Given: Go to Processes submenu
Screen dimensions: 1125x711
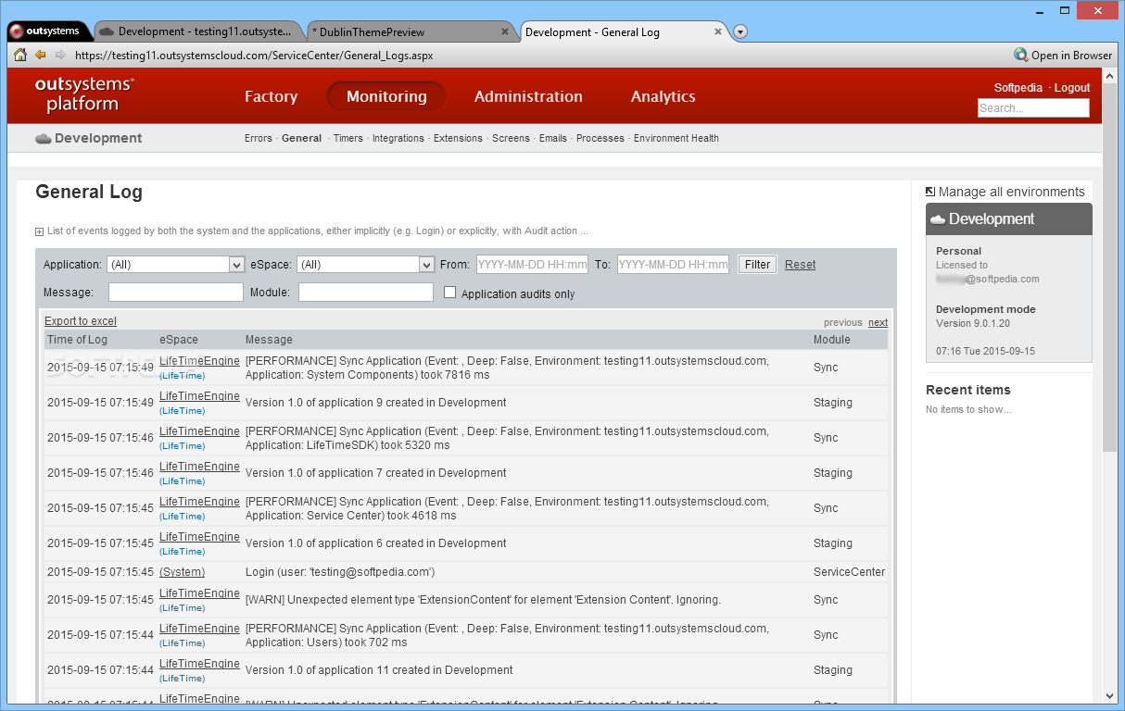Looking at the screenshot, I should coord(600,138).
